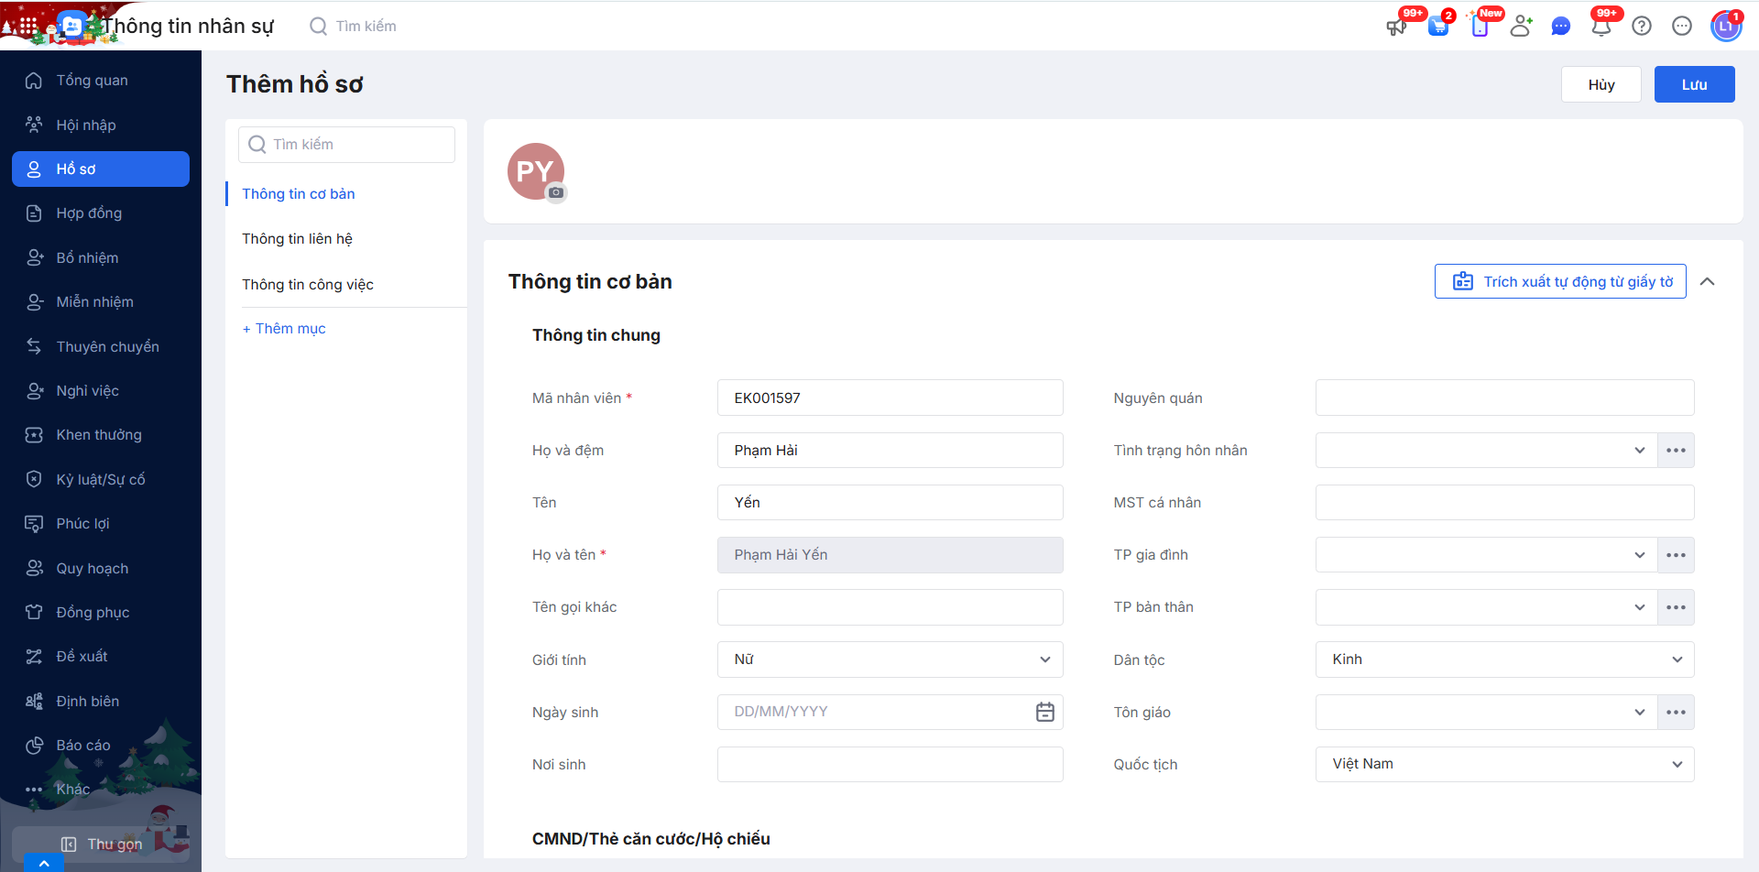Click the add user icon in header
The height and width of the screenshot is (872, 1759).
point(1521,27)
